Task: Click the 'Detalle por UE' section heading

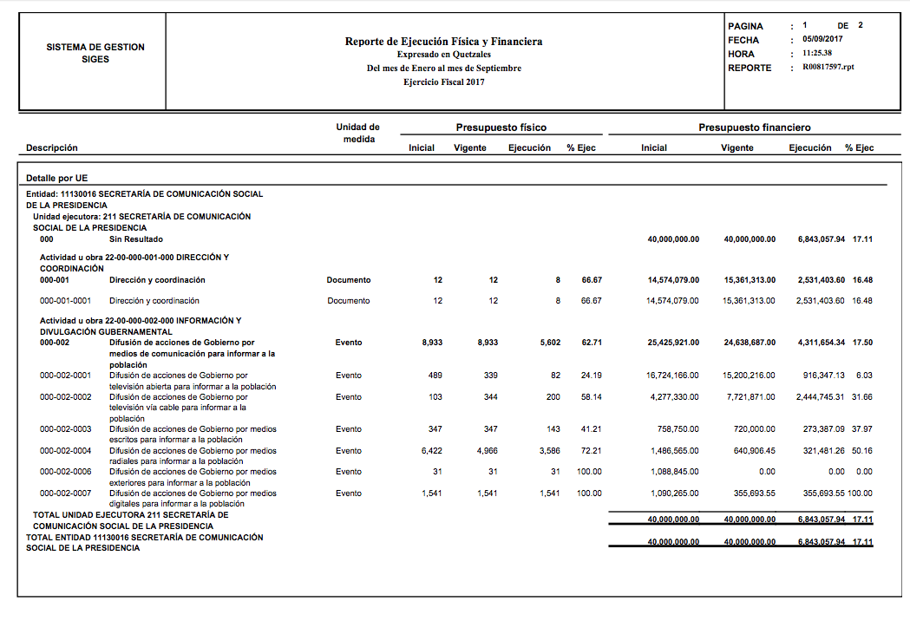Action: 56,178
